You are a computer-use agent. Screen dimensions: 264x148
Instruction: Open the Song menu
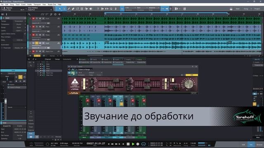(x=12, y=5)
